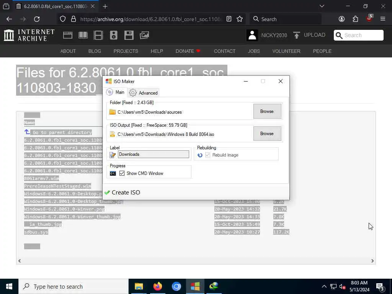Click the CMD window icon in Progress

click(x=113, y=173)
